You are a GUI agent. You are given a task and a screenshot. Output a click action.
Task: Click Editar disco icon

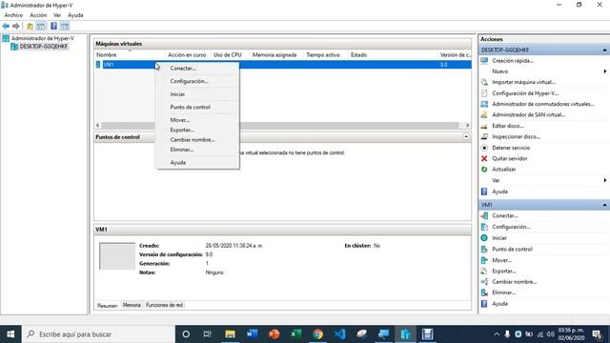[x=484, y=126]
